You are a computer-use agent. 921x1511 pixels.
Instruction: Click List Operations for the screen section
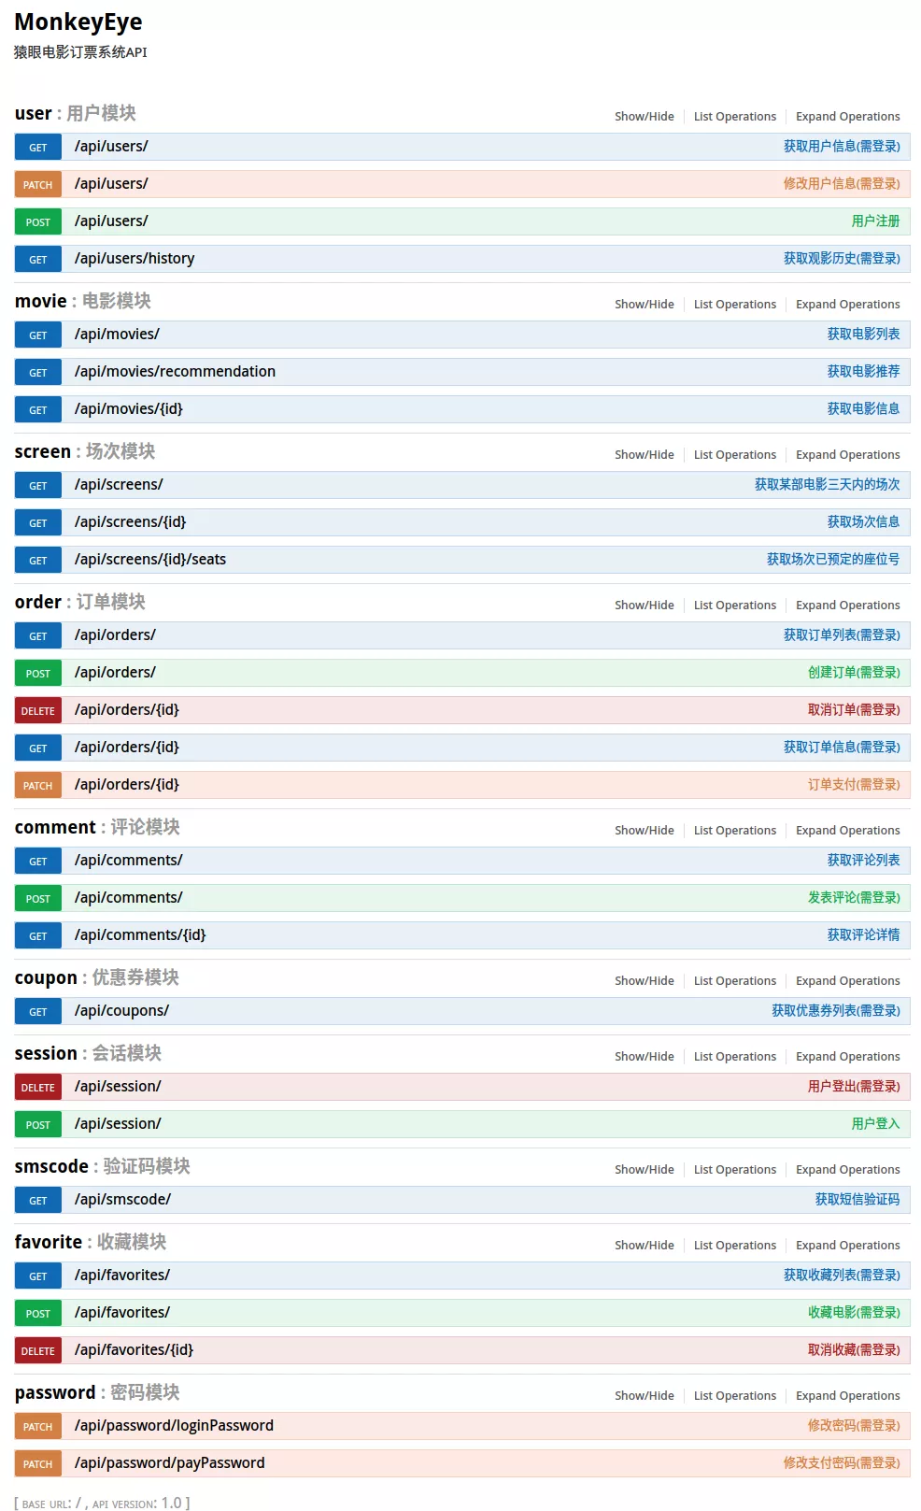pos(735,455)
